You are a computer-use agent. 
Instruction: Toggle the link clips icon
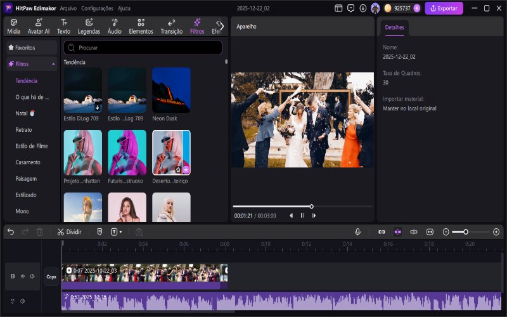click(382, 231)
